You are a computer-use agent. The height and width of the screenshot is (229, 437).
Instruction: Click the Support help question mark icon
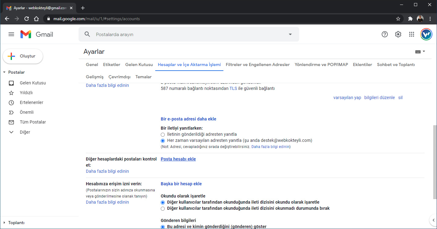(384, 34)
